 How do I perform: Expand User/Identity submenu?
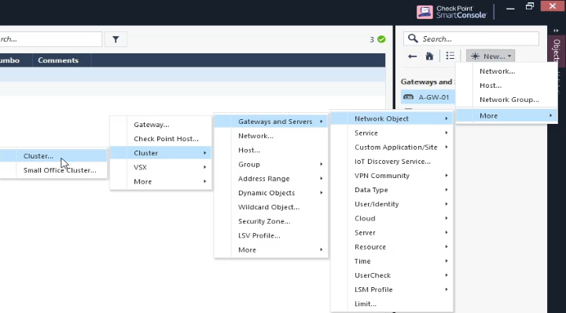[391, 204]
